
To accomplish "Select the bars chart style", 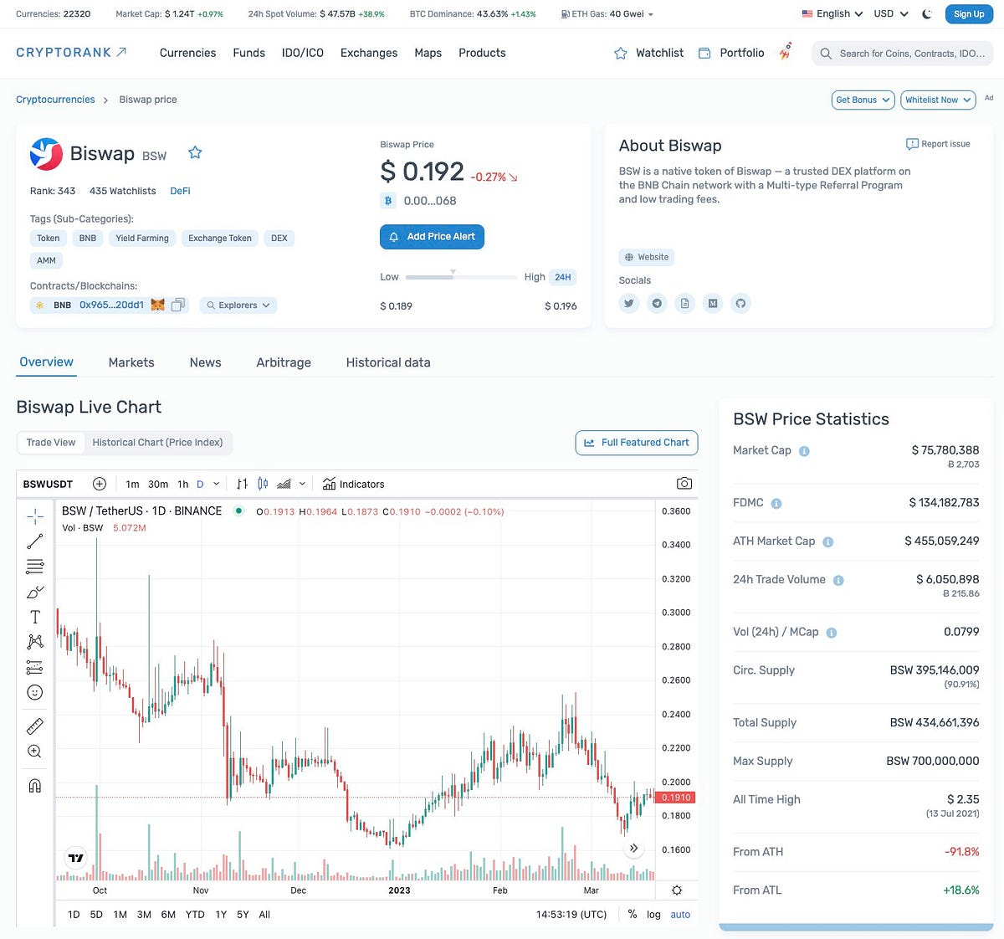I will pos(243,484).
